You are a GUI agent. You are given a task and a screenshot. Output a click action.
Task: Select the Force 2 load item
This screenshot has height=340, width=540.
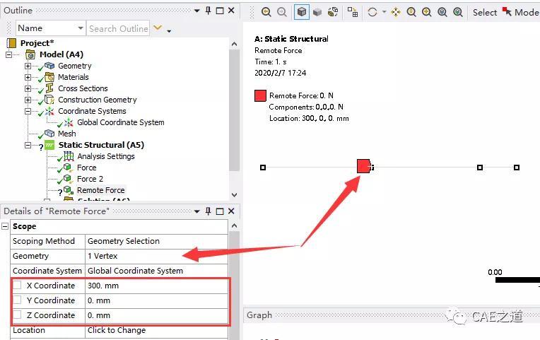(x=90, y=179)
